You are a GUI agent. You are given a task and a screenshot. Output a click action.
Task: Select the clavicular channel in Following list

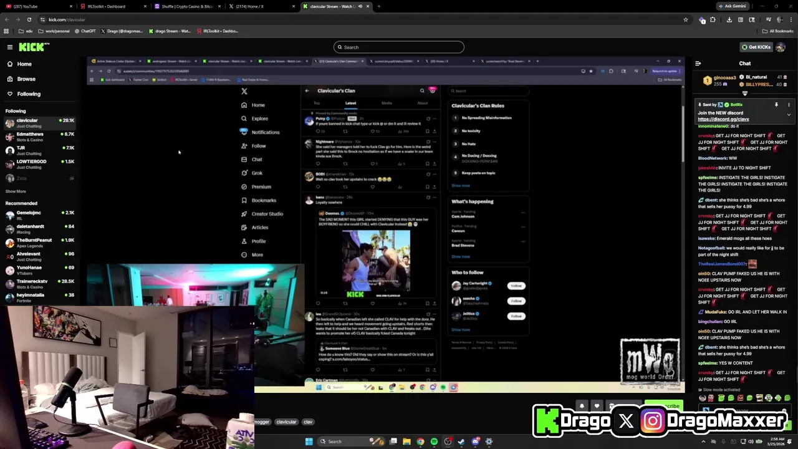(40, 123)
